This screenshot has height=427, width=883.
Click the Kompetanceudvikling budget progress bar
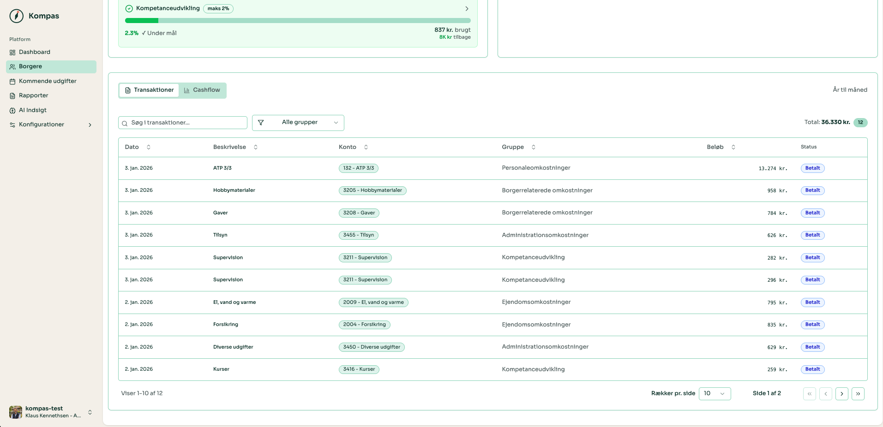coord(298,21)
